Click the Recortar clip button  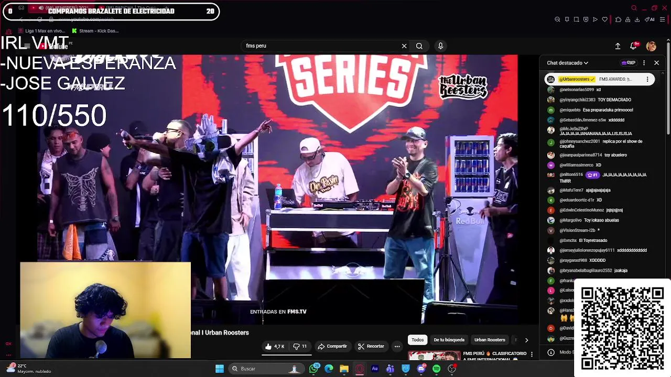click(371, 346)
